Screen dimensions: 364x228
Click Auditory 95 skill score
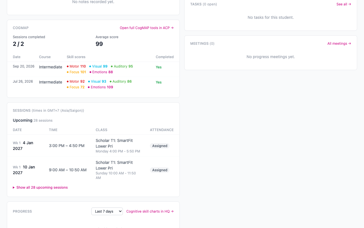[122, 66]
